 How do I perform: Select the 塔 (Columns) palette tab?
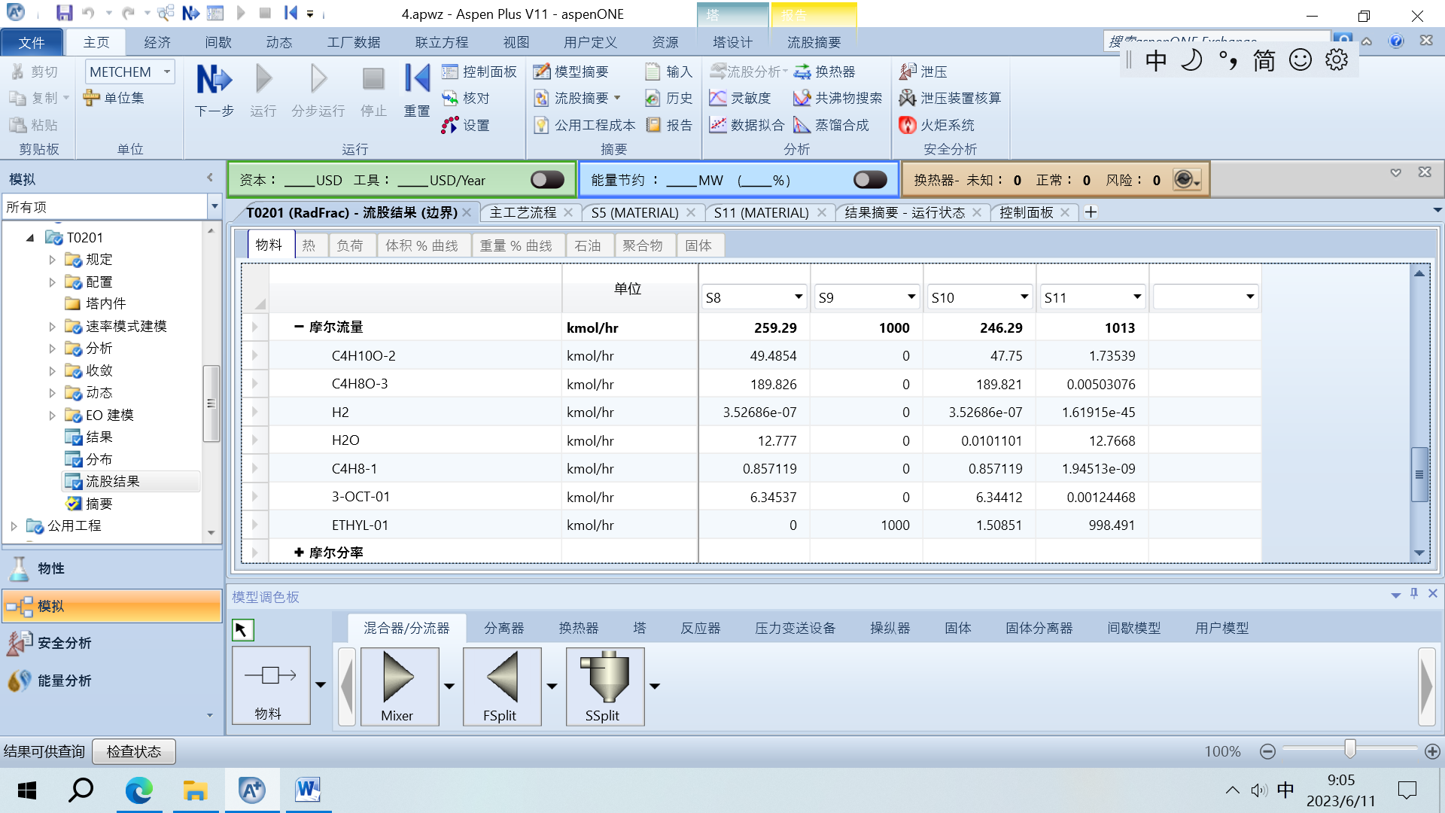(640, 628)
